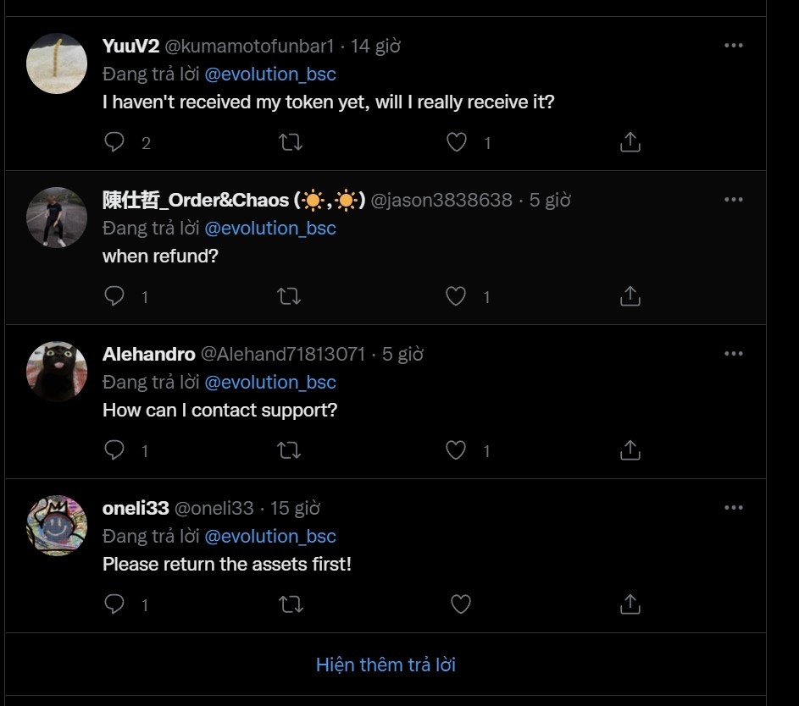This screenshot has width=799, height=706.
Task: Reply to YuuV2's tweet
Action: click(114, 142)
